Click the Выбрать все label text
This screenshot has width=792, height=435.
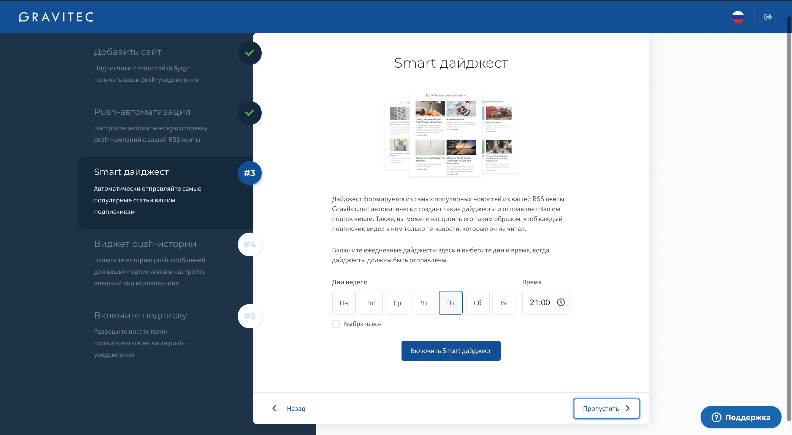pyautogui.click(x=362, y=324)
